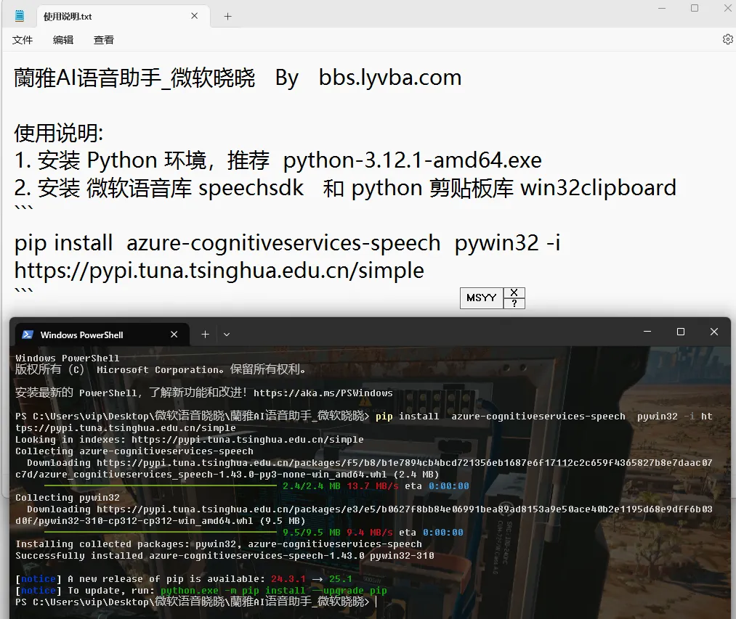Image resolution: width=736 pixels, height=619 pixels.
Task: Close the PowerShell window
Action: [x=714, y=332]
